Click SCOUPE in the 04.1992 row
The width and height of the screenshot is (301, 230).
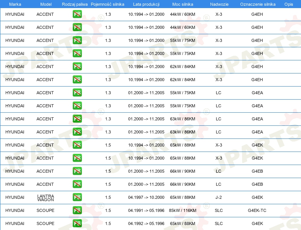click(45, 223)
